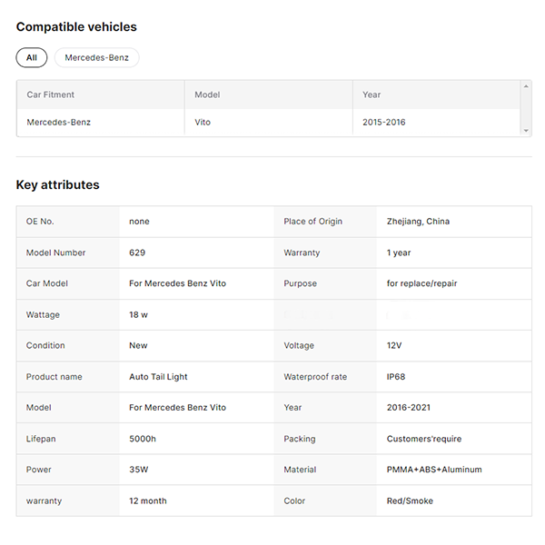Click the Key attributes heading
Viewport: 545px width, 545px height.
[x=58, y=185]
